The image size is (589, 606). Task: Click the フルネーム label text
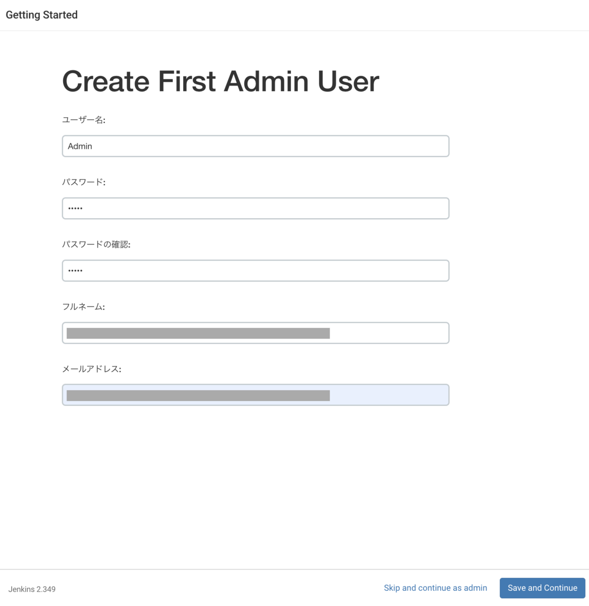point(83,307)
